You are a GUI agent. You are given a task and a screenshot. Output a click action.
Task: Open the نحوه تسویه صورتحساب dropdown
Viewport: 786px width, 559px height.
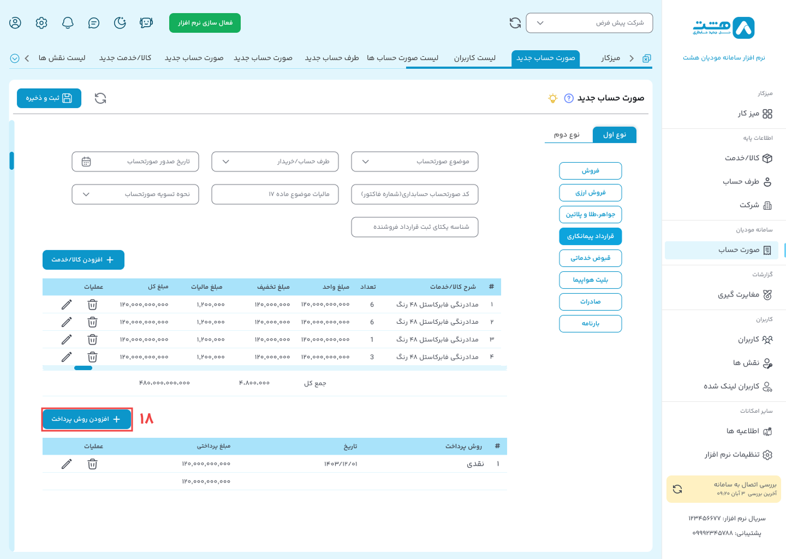coord(135,194)
